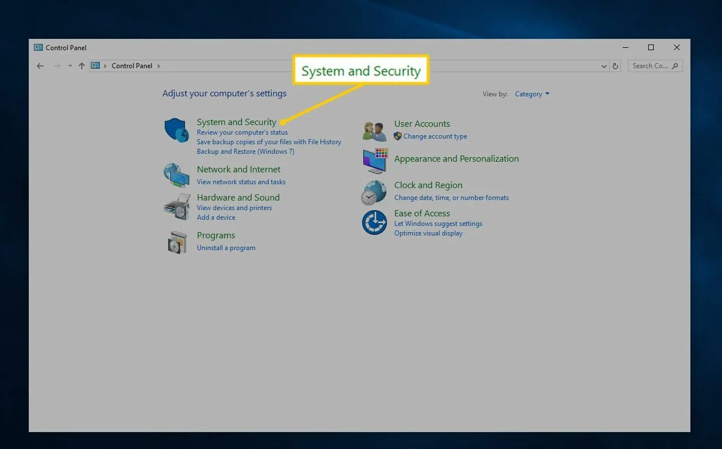Image resolution: width=722 pixels, height=449 pixels.
Task: Open the Ease of Access icon
Action: [x=374, y=223]
